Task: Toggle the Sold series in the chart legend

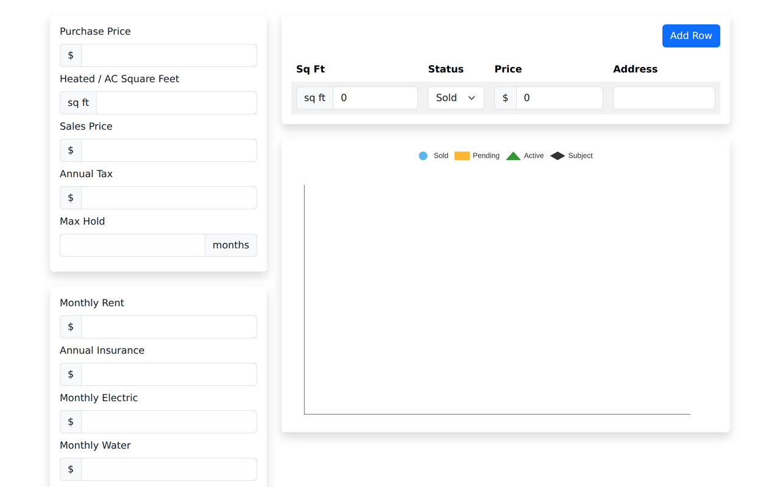Action: (433, 155)
